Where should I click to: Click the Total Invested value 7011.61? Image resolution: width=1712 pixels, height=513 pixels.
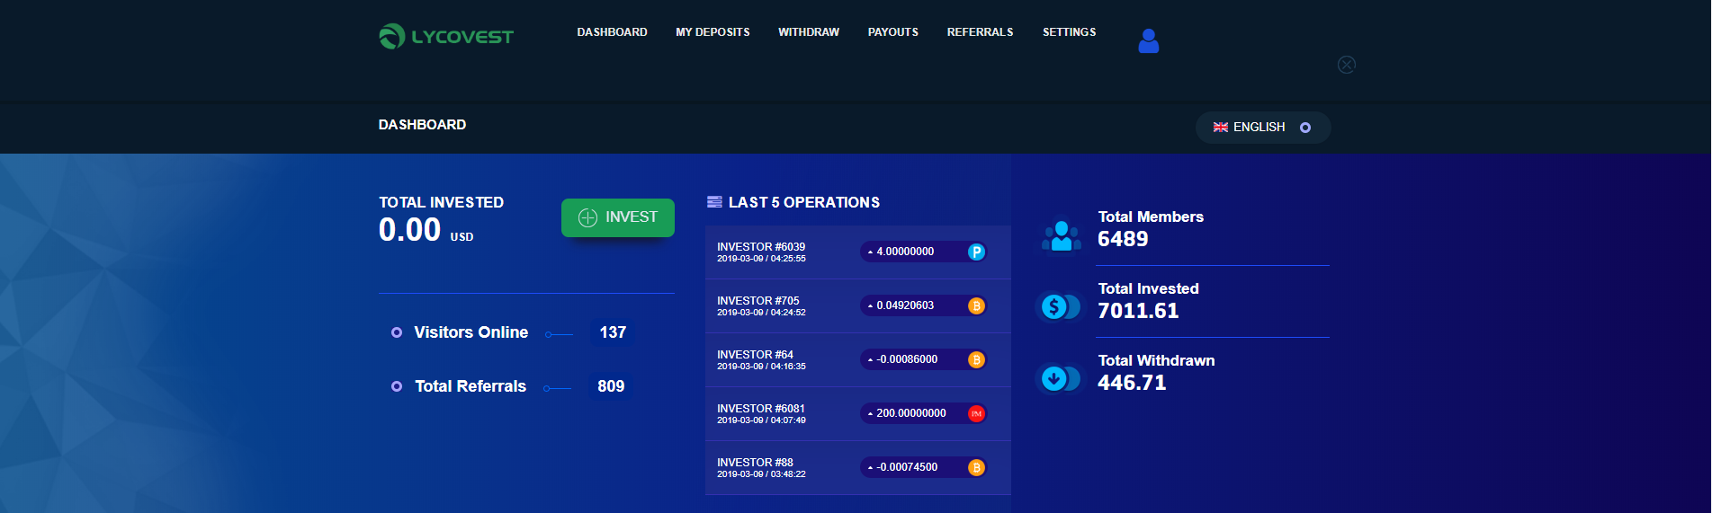coord(1138,311)
